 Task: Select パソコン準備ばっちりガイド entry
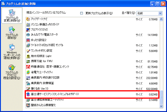[45, 24]
